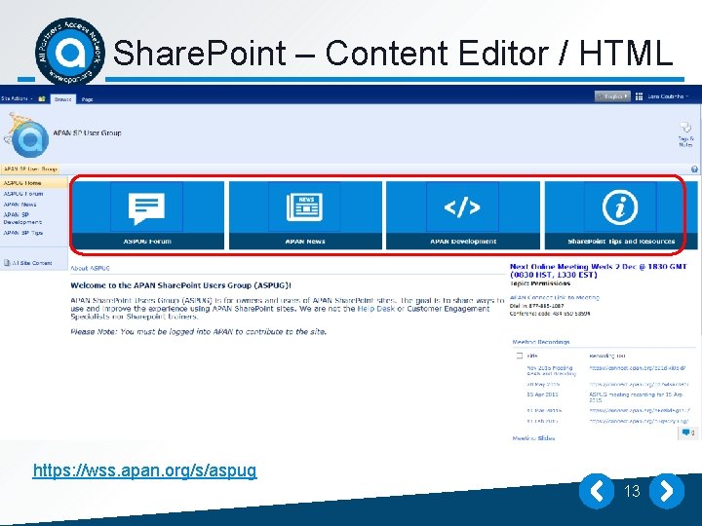Open the Nov 2015 Meeting recording item
The height and width of the screenshot is (526, 702).
tap(552, 370)
